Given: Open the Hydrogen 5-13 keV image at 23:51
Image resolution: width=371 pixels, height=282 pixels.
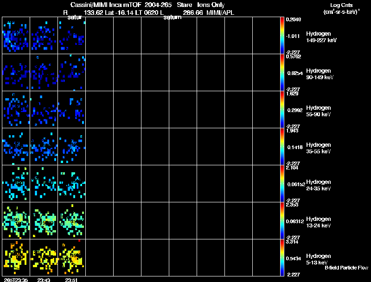Looking at the screenshot, I should [x=72, y=257].
